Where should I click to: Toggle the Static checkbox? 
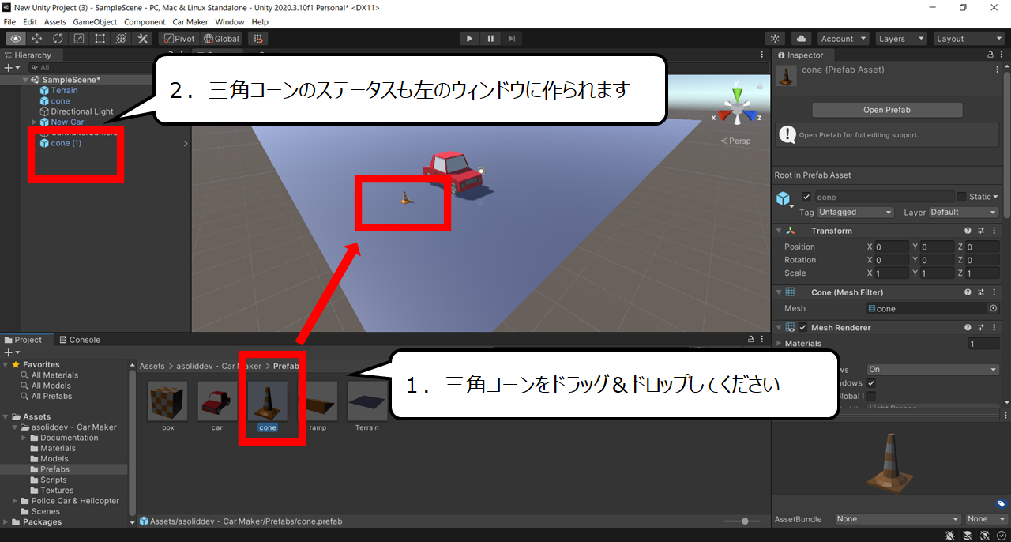961,197
